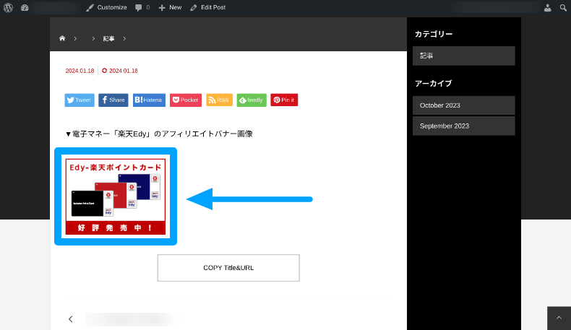571x330 pixels.
Task: Click the updated date with refresh icon
Action: [x=120, y=71]
